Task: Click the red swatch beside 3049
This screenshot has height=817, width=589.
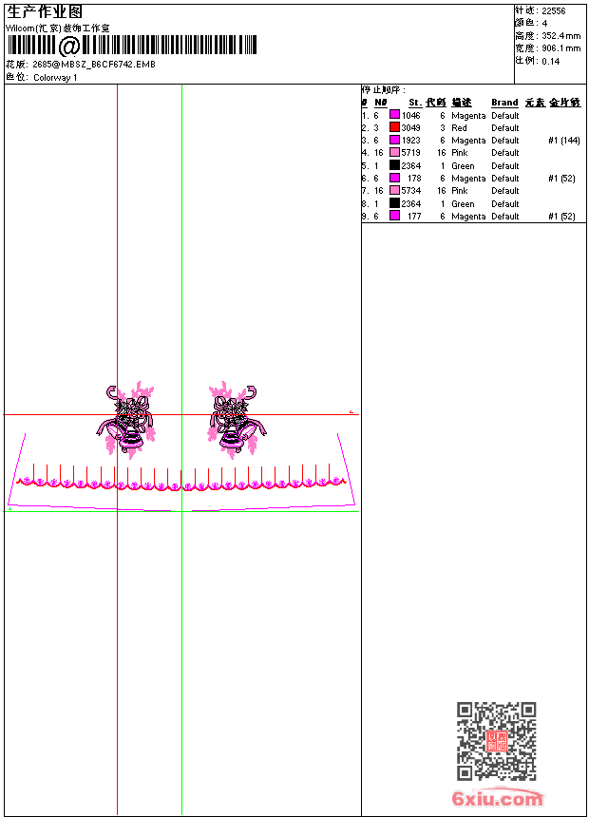Action: pyautogui.click(x=394, y=127)
